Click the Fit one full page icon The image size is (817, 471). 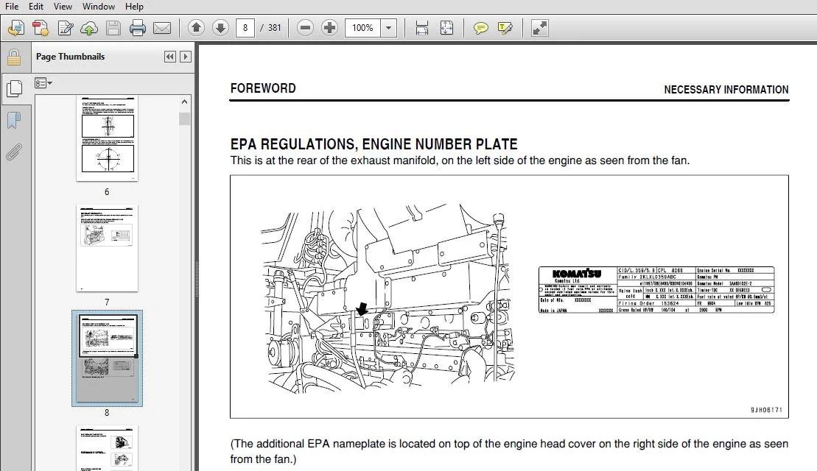[x=446, y=27]
